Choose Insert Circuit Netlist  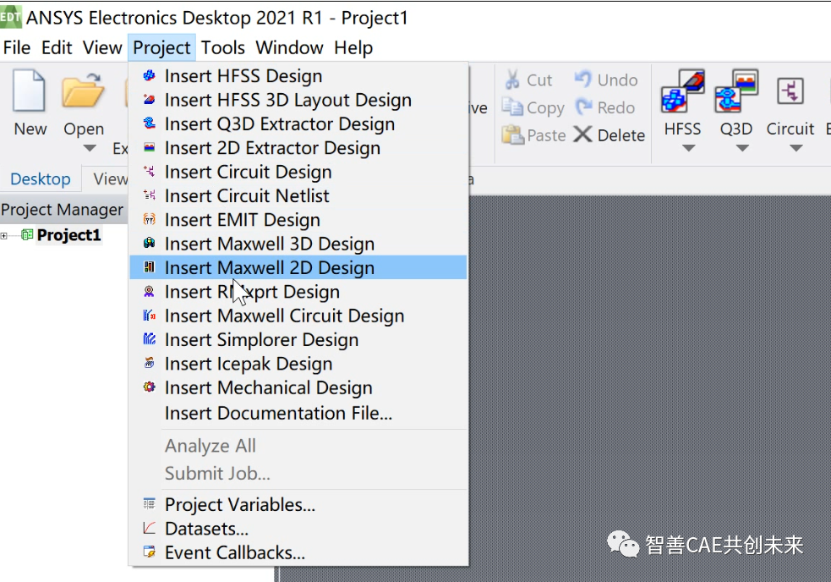[298, 195]
